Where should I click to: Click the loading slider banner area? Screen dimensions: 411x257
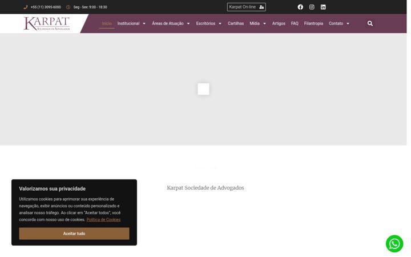click(203, 89)
